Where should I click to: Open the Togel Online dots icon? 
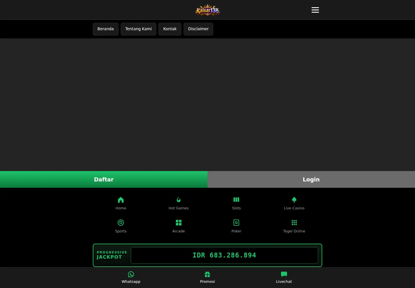[294, 223]
